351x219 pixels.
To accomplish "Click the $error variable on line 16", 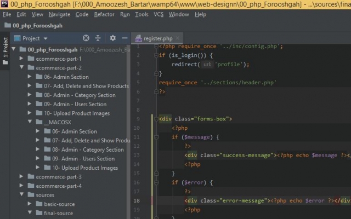I will click(194, 182).
